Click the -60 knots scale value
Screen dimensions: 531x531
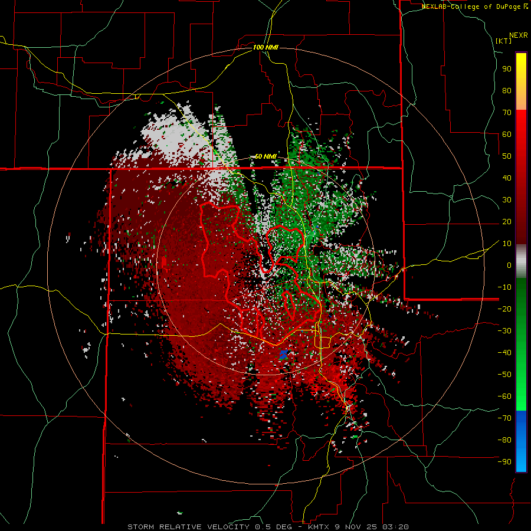(504, 396)
